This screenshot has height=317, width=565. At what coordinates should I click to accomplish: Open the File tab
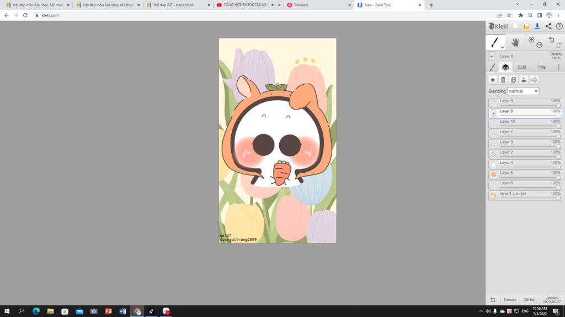542,67
